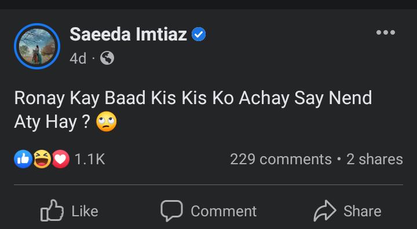The image size is (417, 229).
Task: Click the red heart love reaction icon
Action: [x=60, y=159]
